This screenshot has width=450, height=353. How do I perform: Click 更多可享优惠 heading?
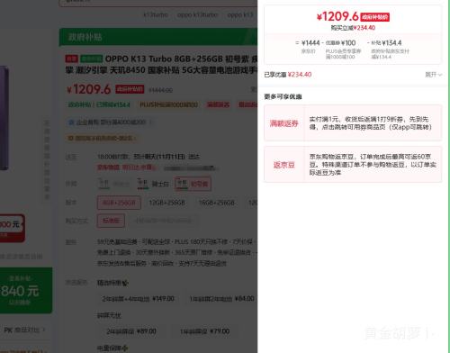click(x=283, y=96)
